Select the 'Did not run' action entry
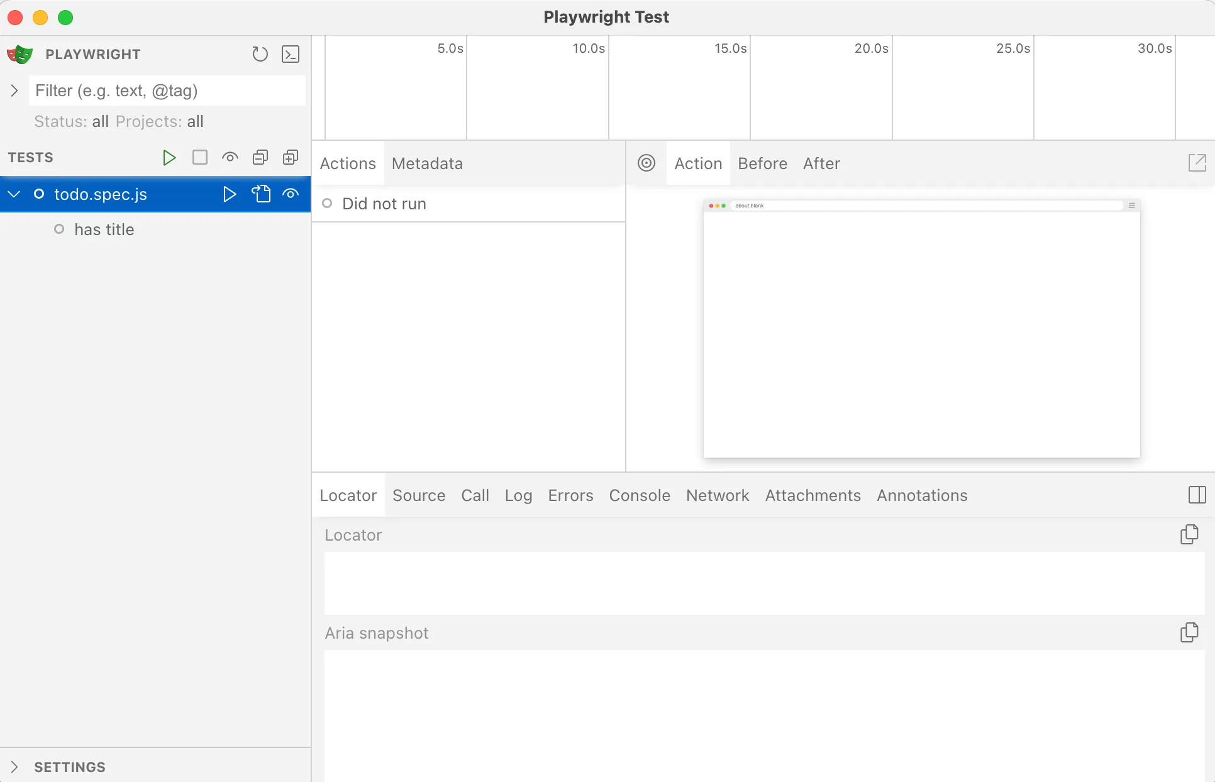This screenshot has height=782, width=1215. [469, 204]
